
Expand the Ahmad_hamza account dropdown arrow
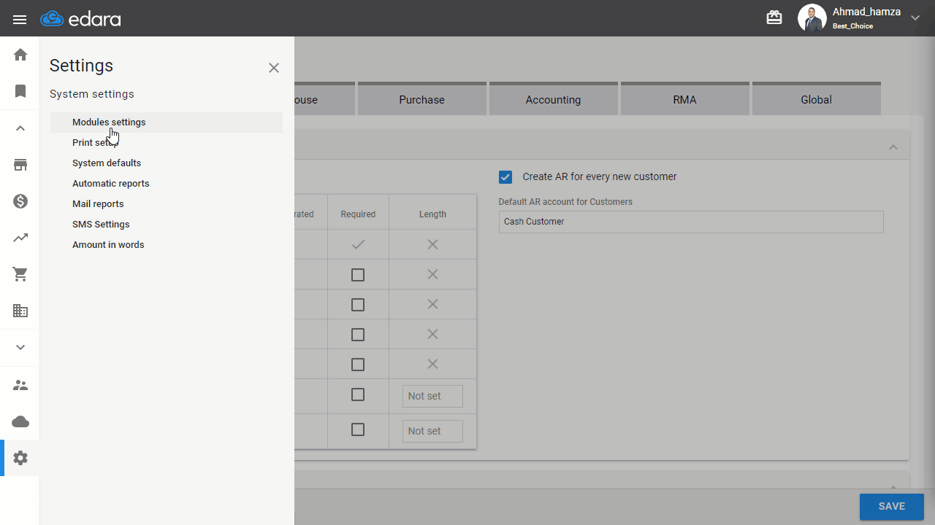click(x=915, y=18)
